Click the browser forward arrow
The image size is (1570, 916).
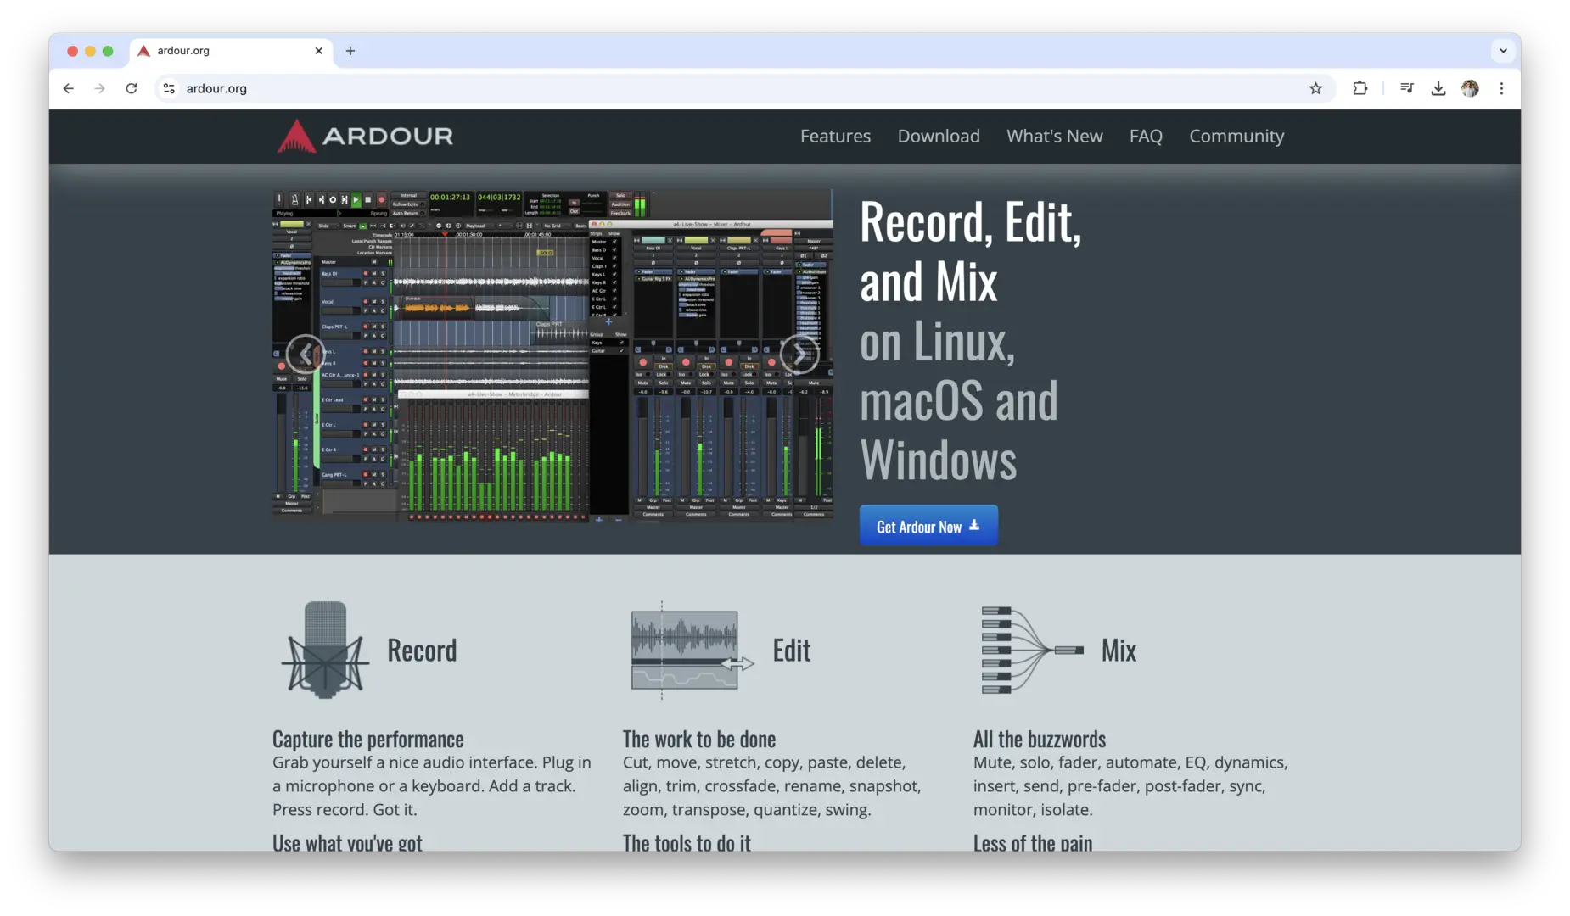pyautogui.click(x=100, y=88)
